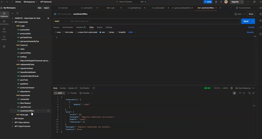This screenshot has width=262, height=139.
Task: Expand the BFF Vidya eXpress collection
Action: point(13,122)
